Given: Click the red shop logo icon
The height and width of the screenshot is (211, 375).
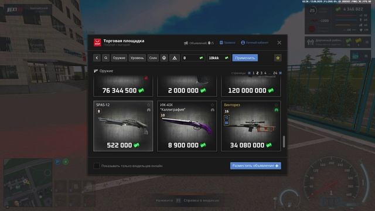Looking at the screenshot, I should (97, 43).
